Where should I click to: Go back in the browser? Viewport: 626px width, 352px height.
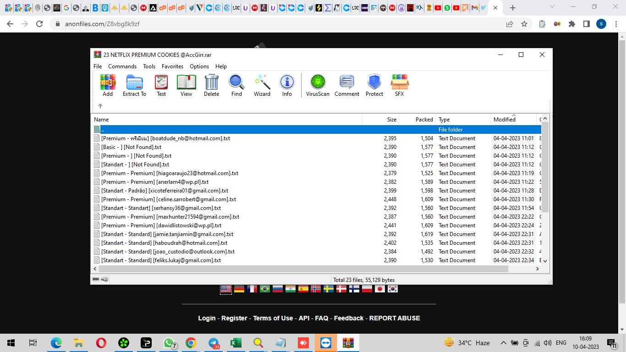click(10, 24)
